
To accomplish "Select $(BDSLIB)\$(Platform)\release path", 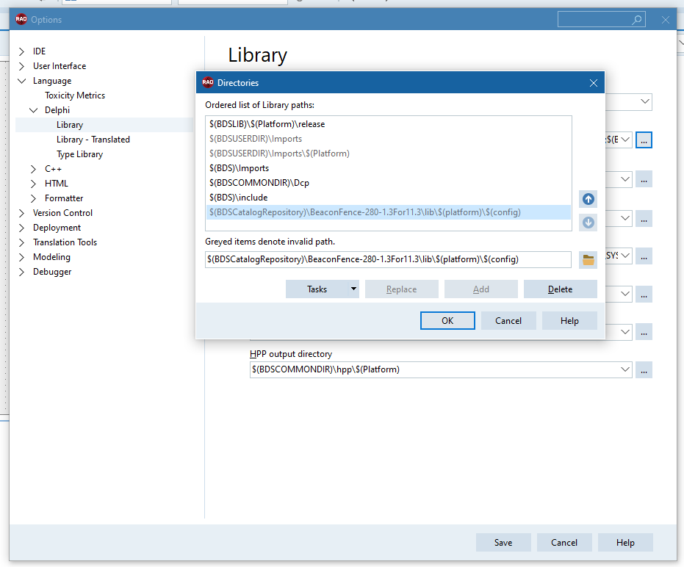I will pyautogui.click(x=388, y=124).
